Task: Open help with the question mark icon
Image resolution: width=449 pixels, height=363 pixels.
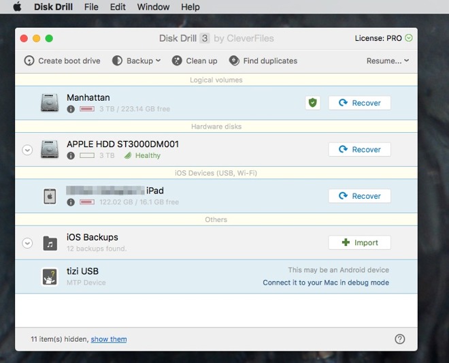Action: (400, 339)
